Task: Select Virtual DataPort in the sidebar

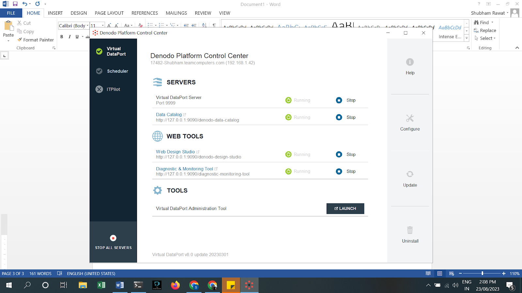Action: tap(113, 51)
